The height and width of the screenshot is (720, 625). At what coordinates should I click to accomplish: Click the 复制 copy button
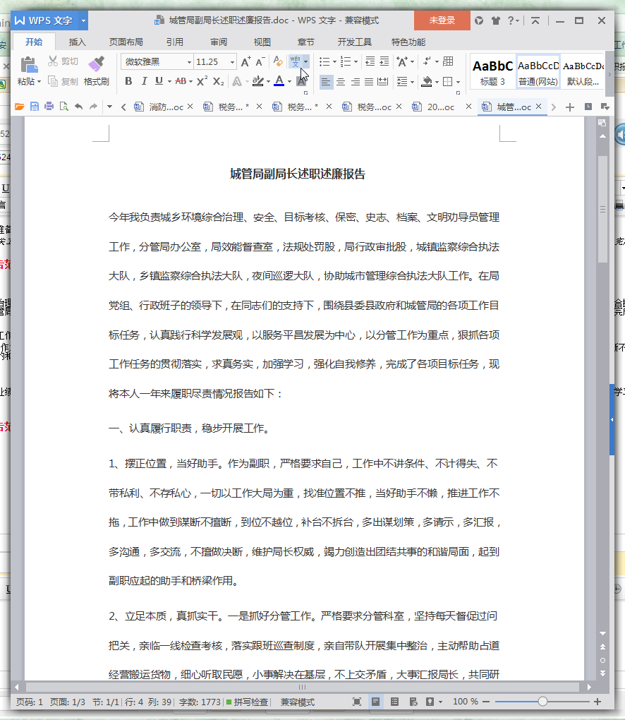(63, 82)
